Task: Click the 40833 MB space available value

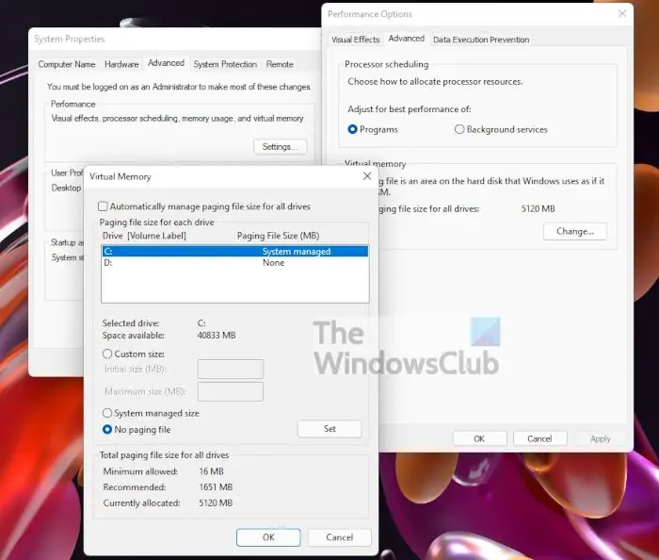Action: [217, 336]
